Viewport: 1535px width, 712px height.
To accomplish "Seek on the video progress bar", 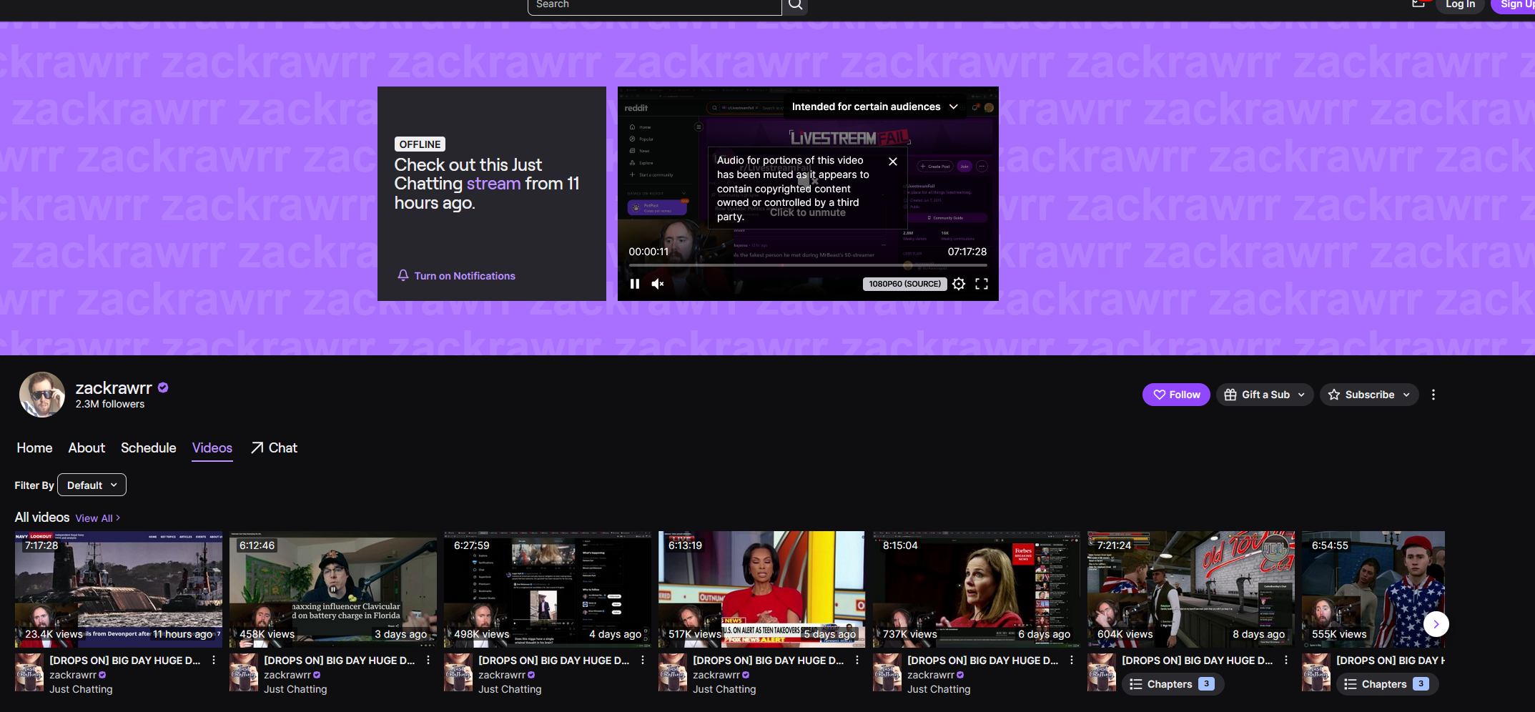I will (x=808, y=265).
